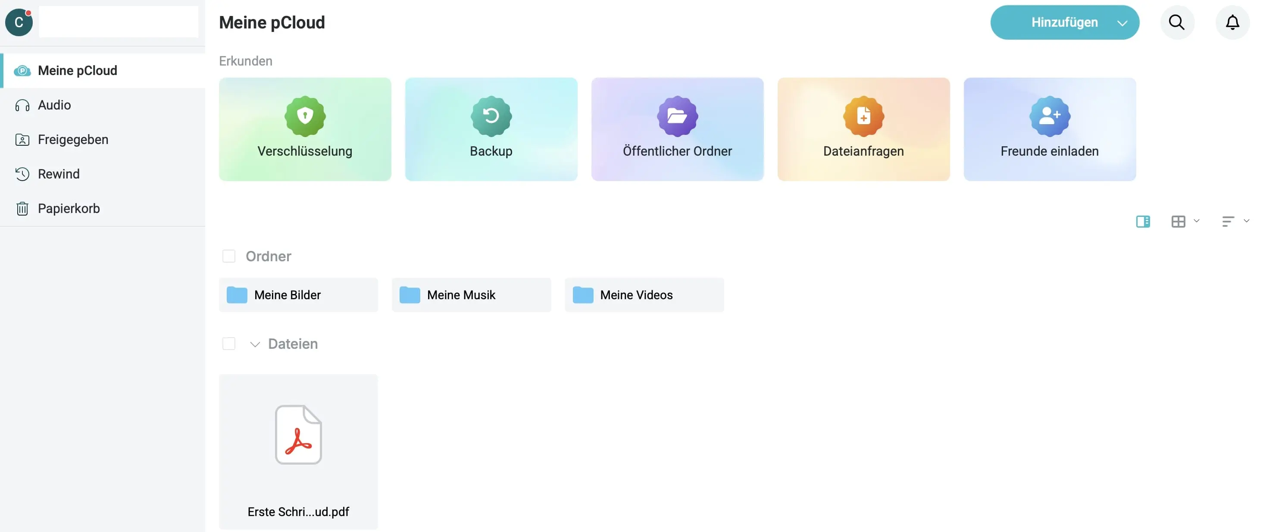
Task: Click the Rewind clock icon
Action: pos(22,174)
